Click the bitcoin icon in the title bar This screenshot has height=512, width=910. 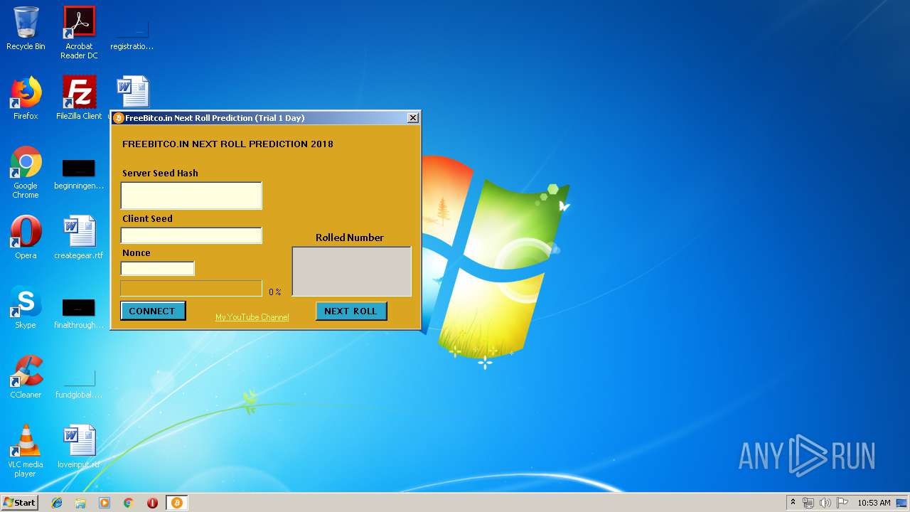point(119,118)
